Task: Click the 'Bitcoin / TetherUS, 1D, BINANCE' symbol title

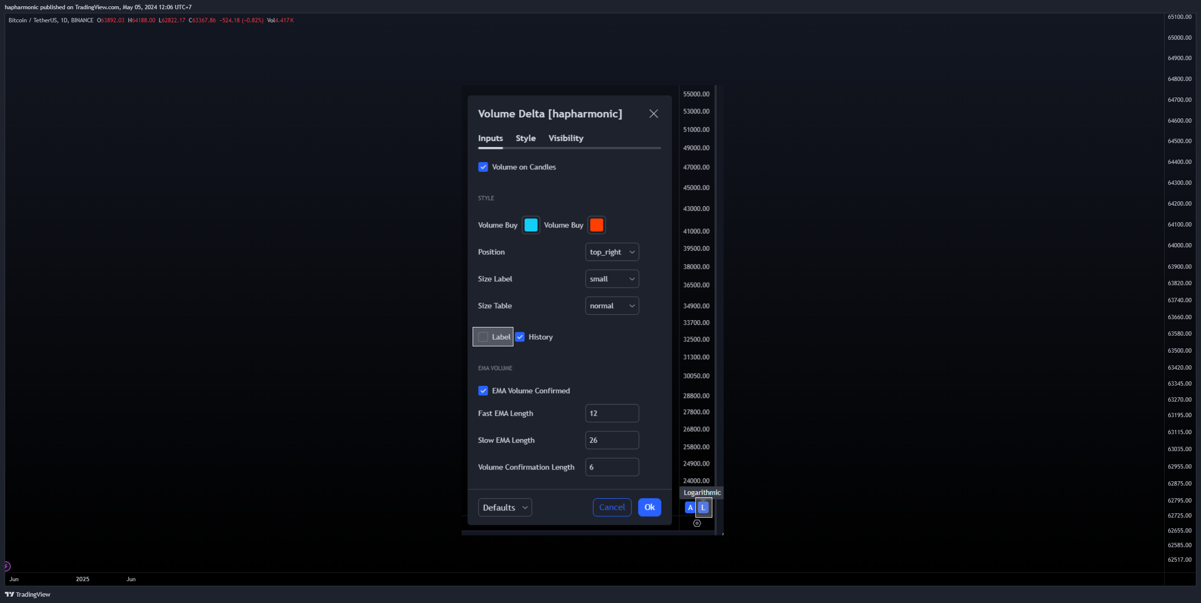Action: (51, 20)
